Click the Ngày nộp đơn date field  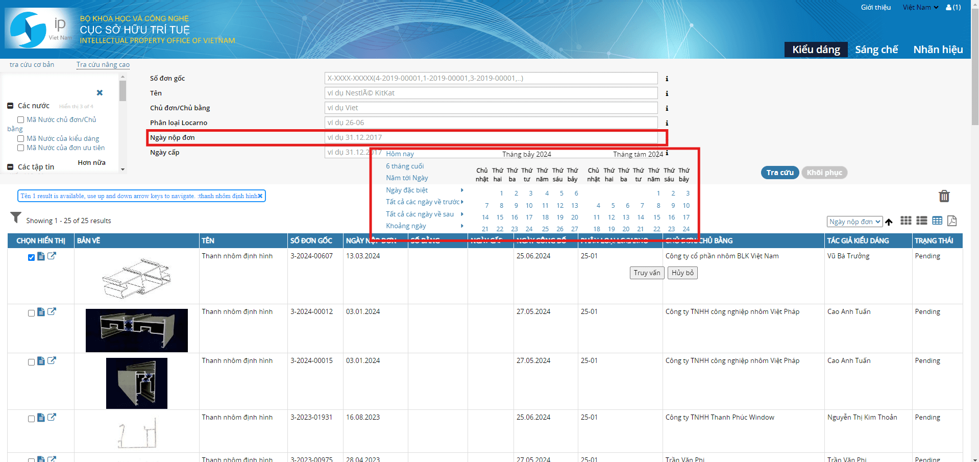491,137
